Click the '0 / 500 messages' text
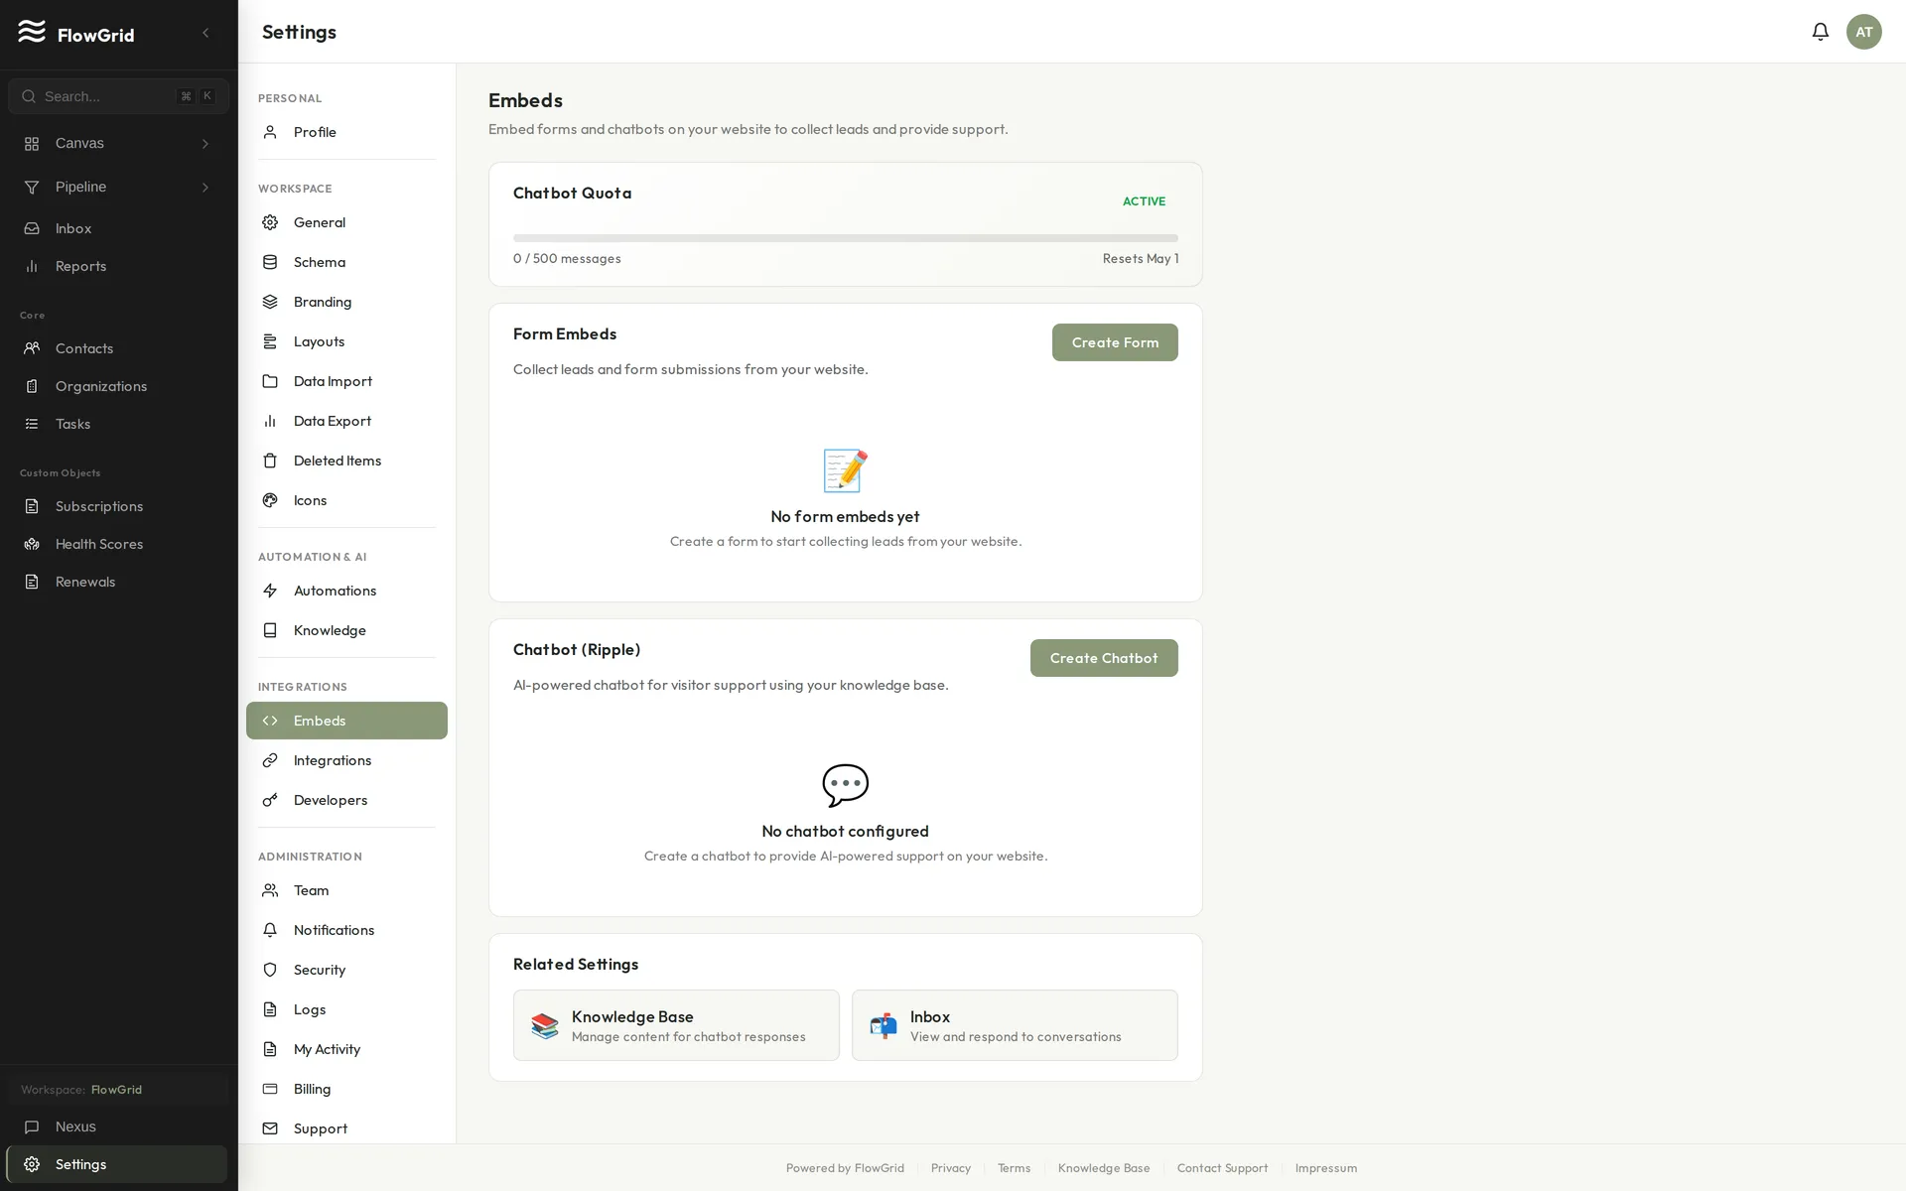Image resolution: width=1906 pixels, height=1191 pixels. [567, 259]
